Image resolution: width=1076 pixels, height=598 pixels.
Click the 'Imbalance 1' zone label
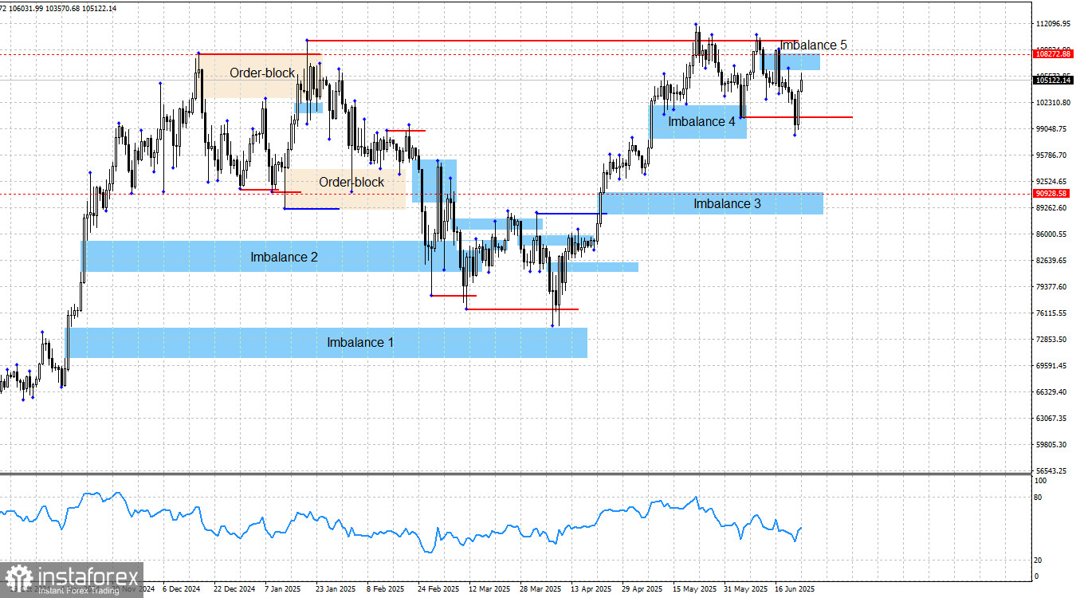click(x=360, y=343)
